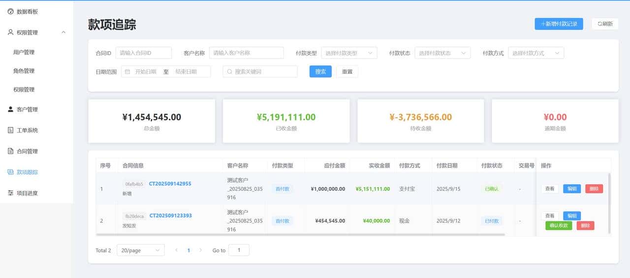Open contract link CT202509142955

170,184
